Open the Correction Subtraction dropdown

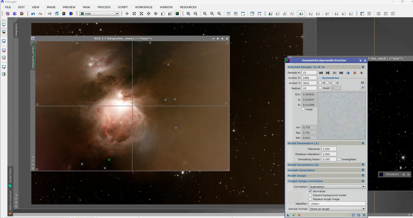click(x=337, y=187)
